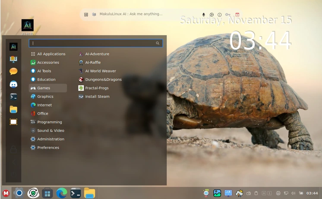Open orange chat bubble favorite
Screen dimensions: 322x199
coord(13,72)
